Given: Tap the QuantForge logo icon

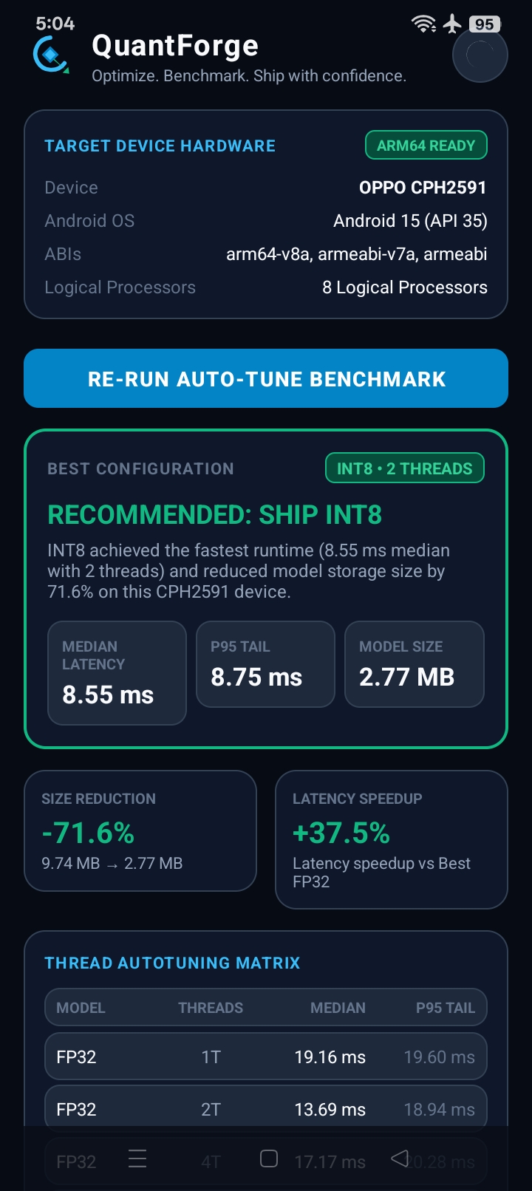Looking at the screenshot, I should 51,55.
